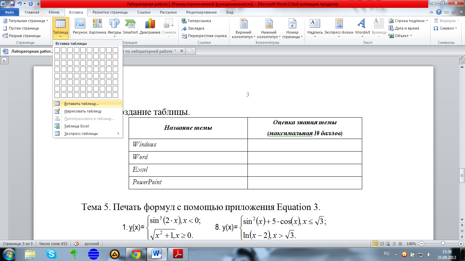Open the Нижний колонтитул footer dropdown

tap(269, 28)
